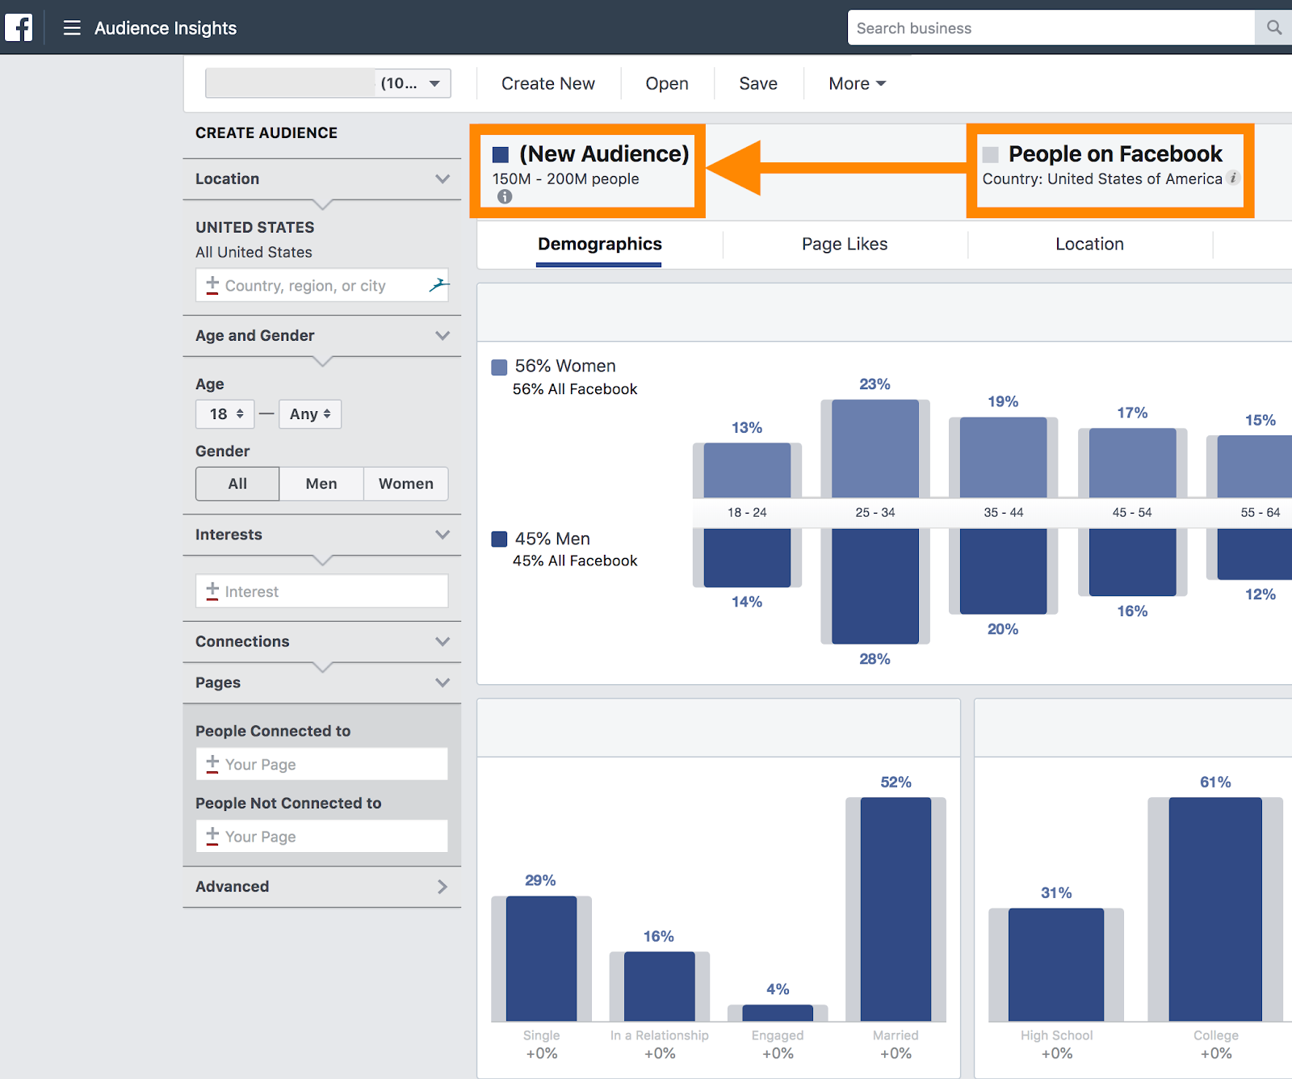Click plus icon in People Not Connected to field
This screenshot has height=1079, width=1292.
click(212, 837)
